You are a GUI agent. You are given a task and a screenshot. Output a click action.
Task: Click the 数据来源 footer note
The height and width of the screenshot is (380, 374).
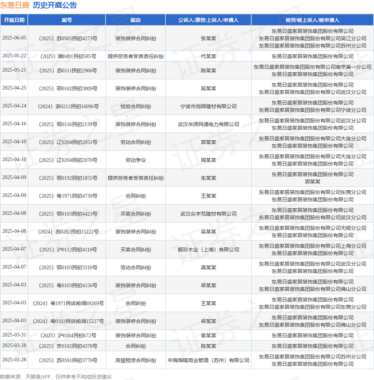click(x=56, y=377)
